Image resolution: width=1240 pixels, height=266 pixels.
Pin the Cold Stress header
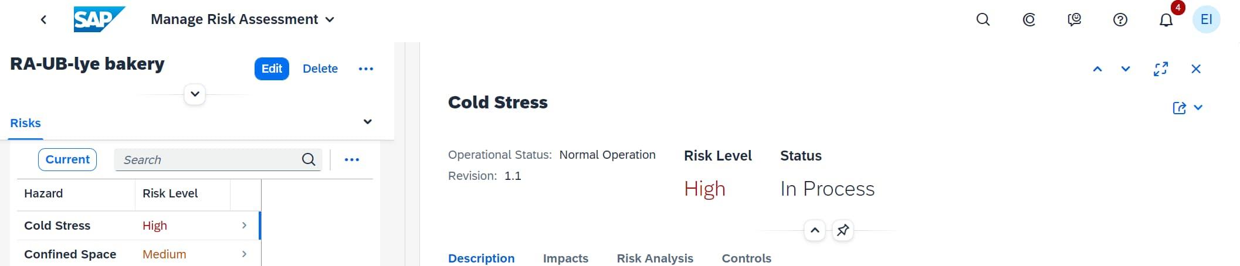pos(843,230)
